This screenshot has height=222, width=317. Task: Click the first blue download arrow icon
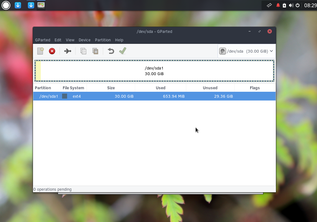[18, 5]
